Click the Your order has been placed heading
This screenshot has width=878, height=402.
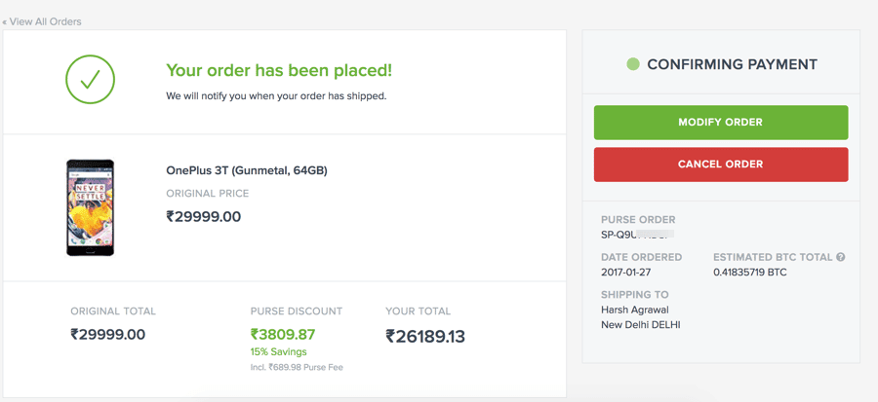279,70
